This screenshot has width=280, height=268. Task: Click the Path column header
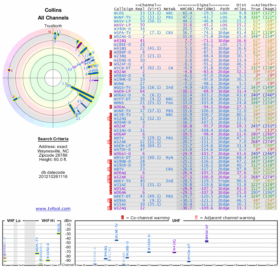point(225,9)
